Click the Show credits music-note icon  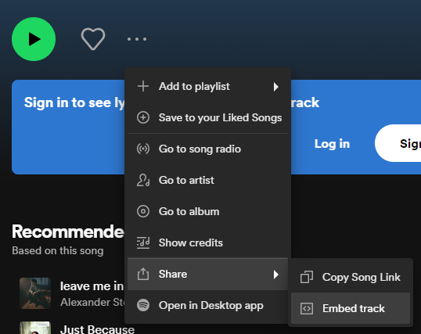143,242
